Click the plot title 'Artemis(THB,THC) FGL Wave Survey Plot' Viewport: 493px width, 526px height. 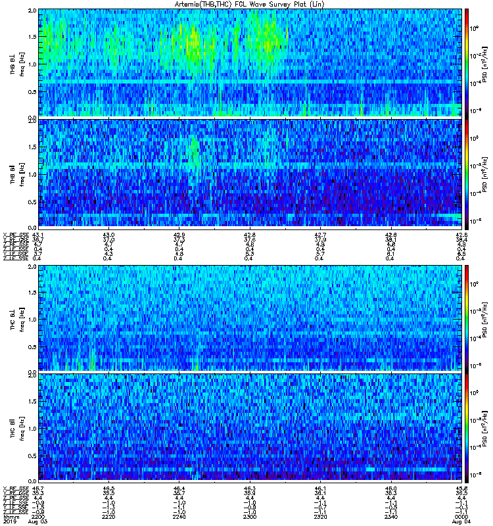[249, 5]
